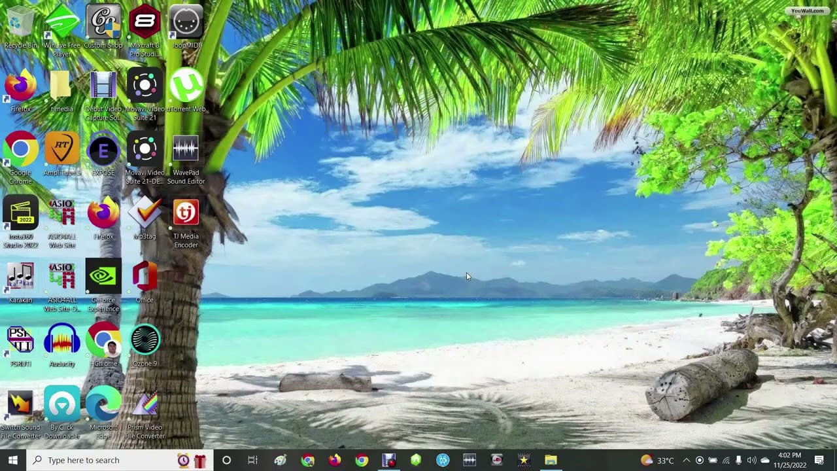Open the 4:02 PM clock and calendar

790,460
